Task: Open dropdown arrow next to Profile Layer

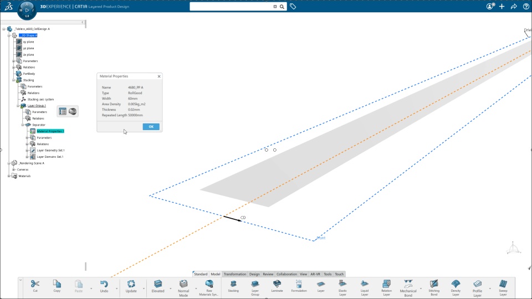Action: (x=490, y=288)
